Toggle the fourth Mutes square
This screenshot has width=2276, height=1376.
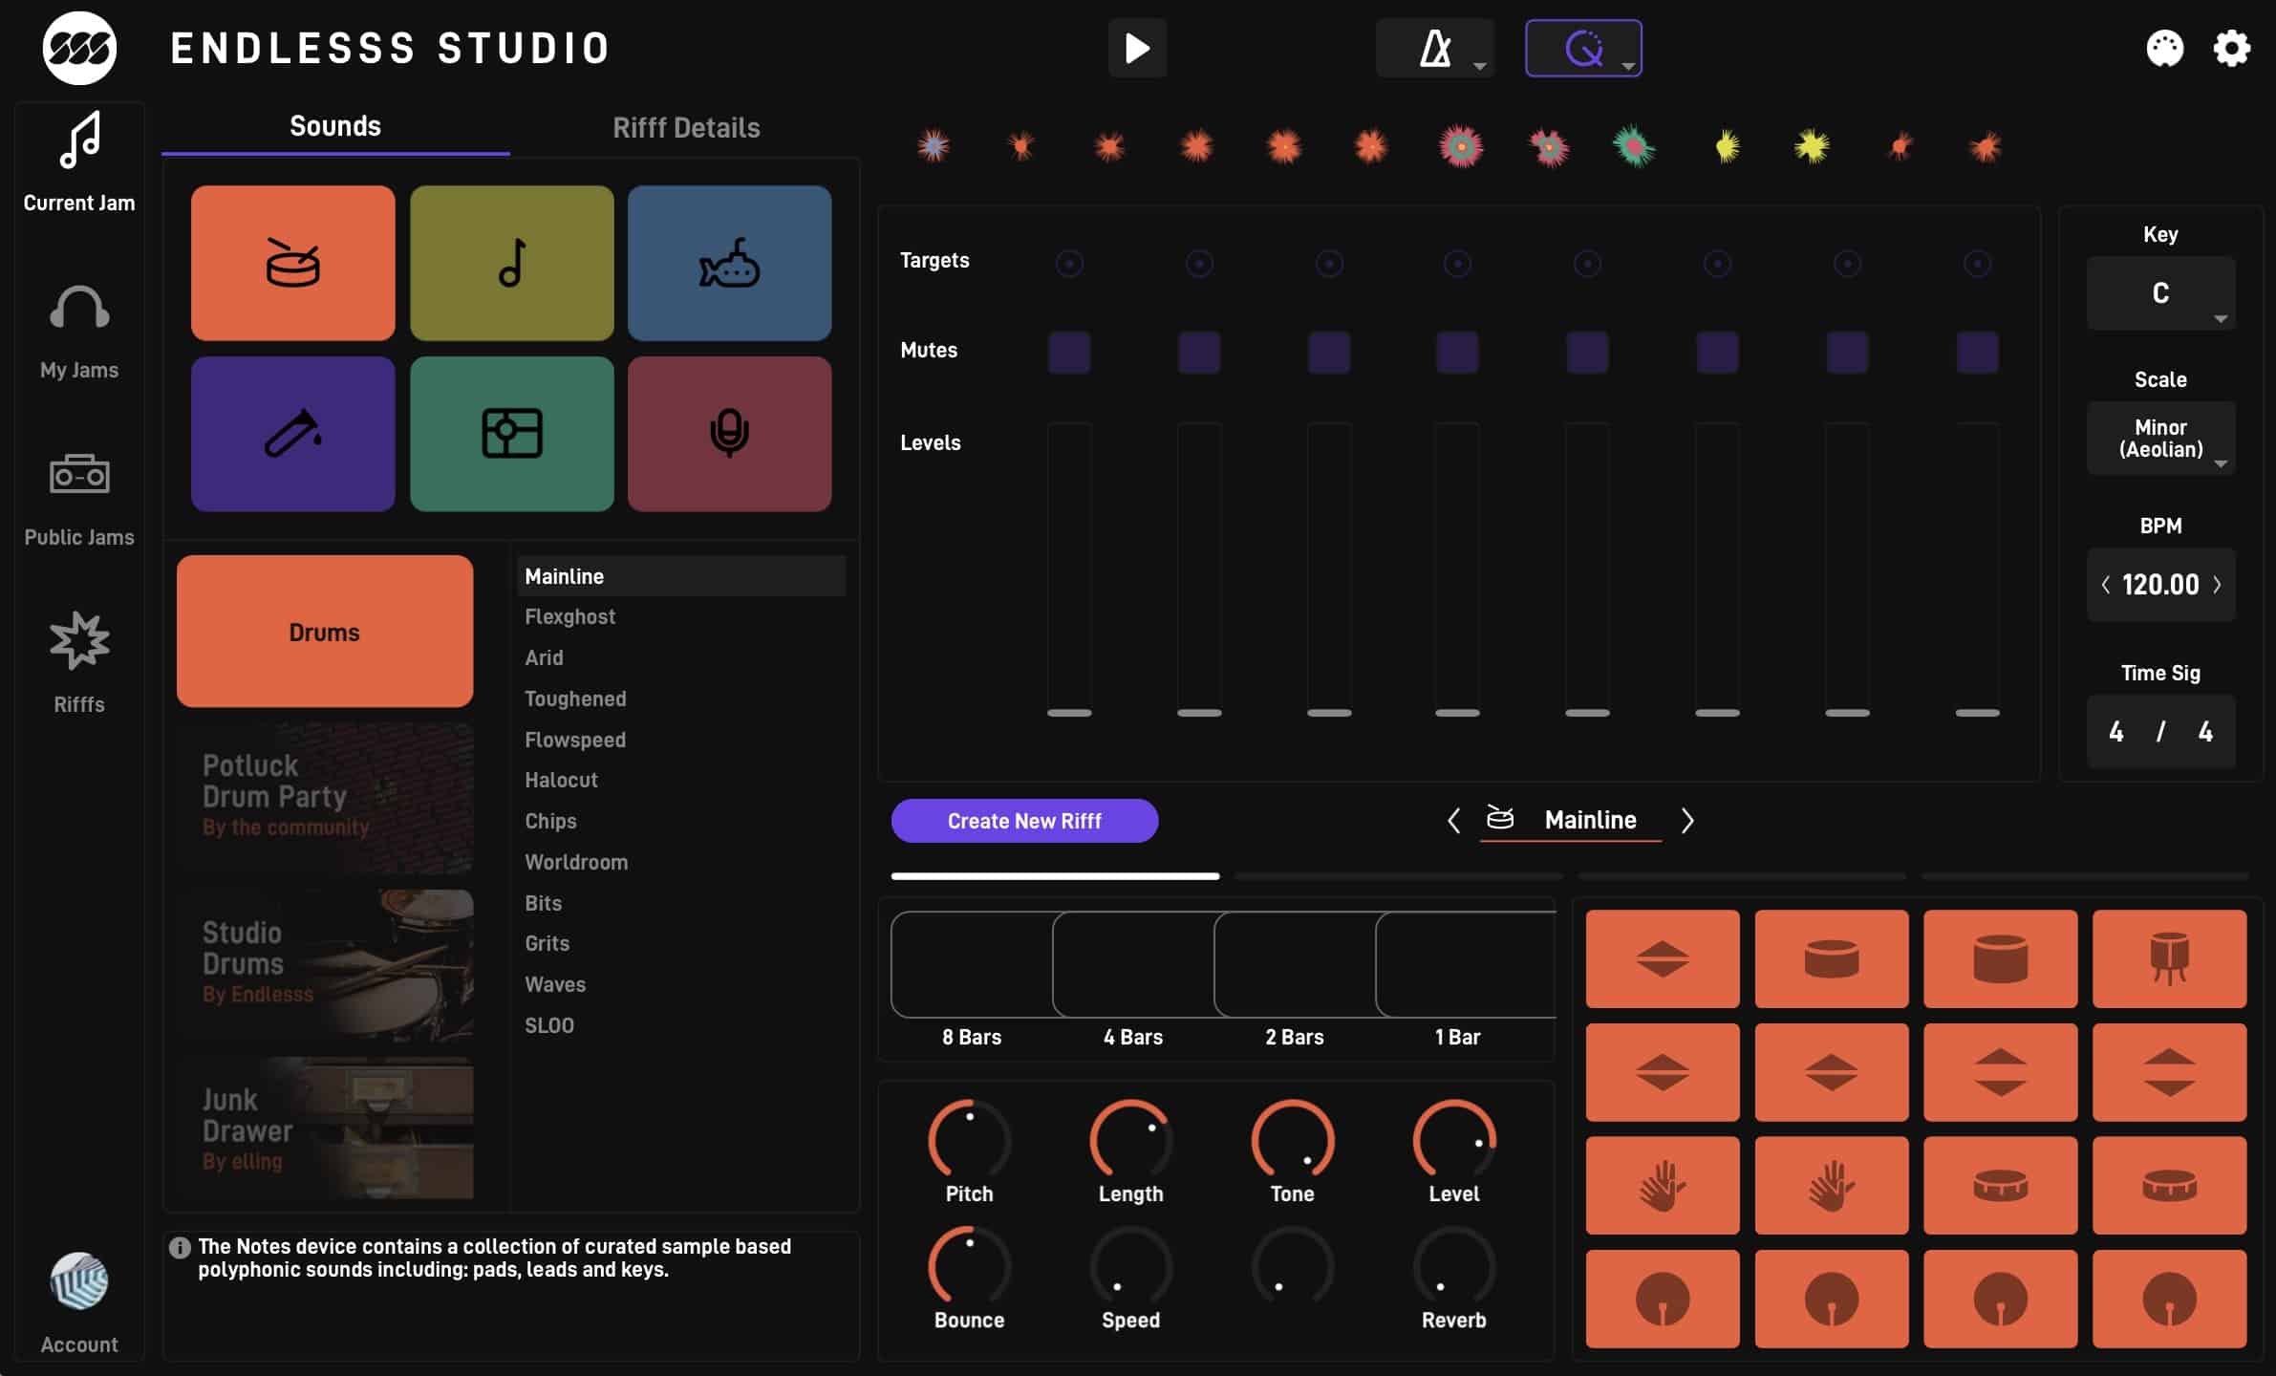pyautogui.click(x=1457, y=353)
